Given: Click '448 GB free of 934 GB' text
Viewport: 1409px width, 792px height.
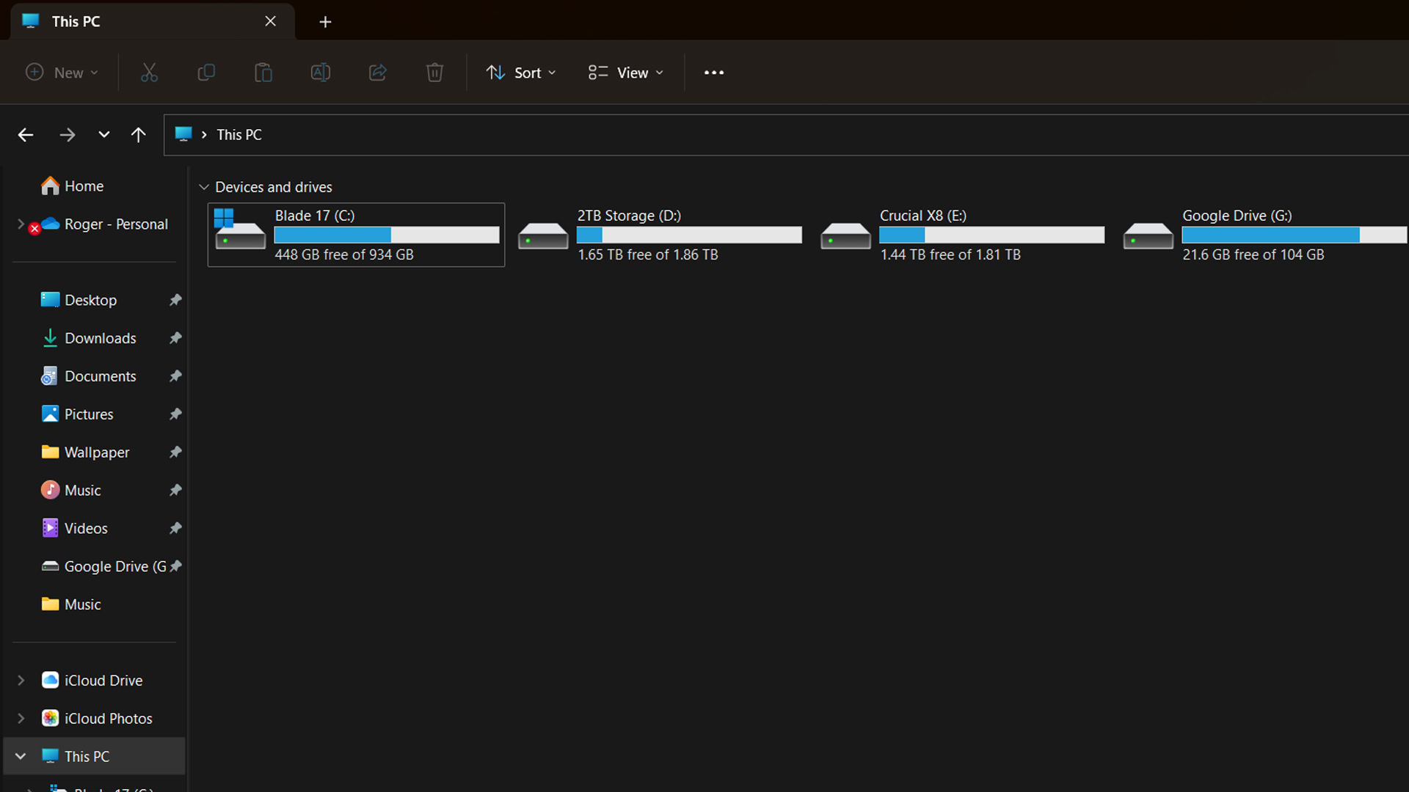Looking at the screenshot, I should tap(344, 254).
